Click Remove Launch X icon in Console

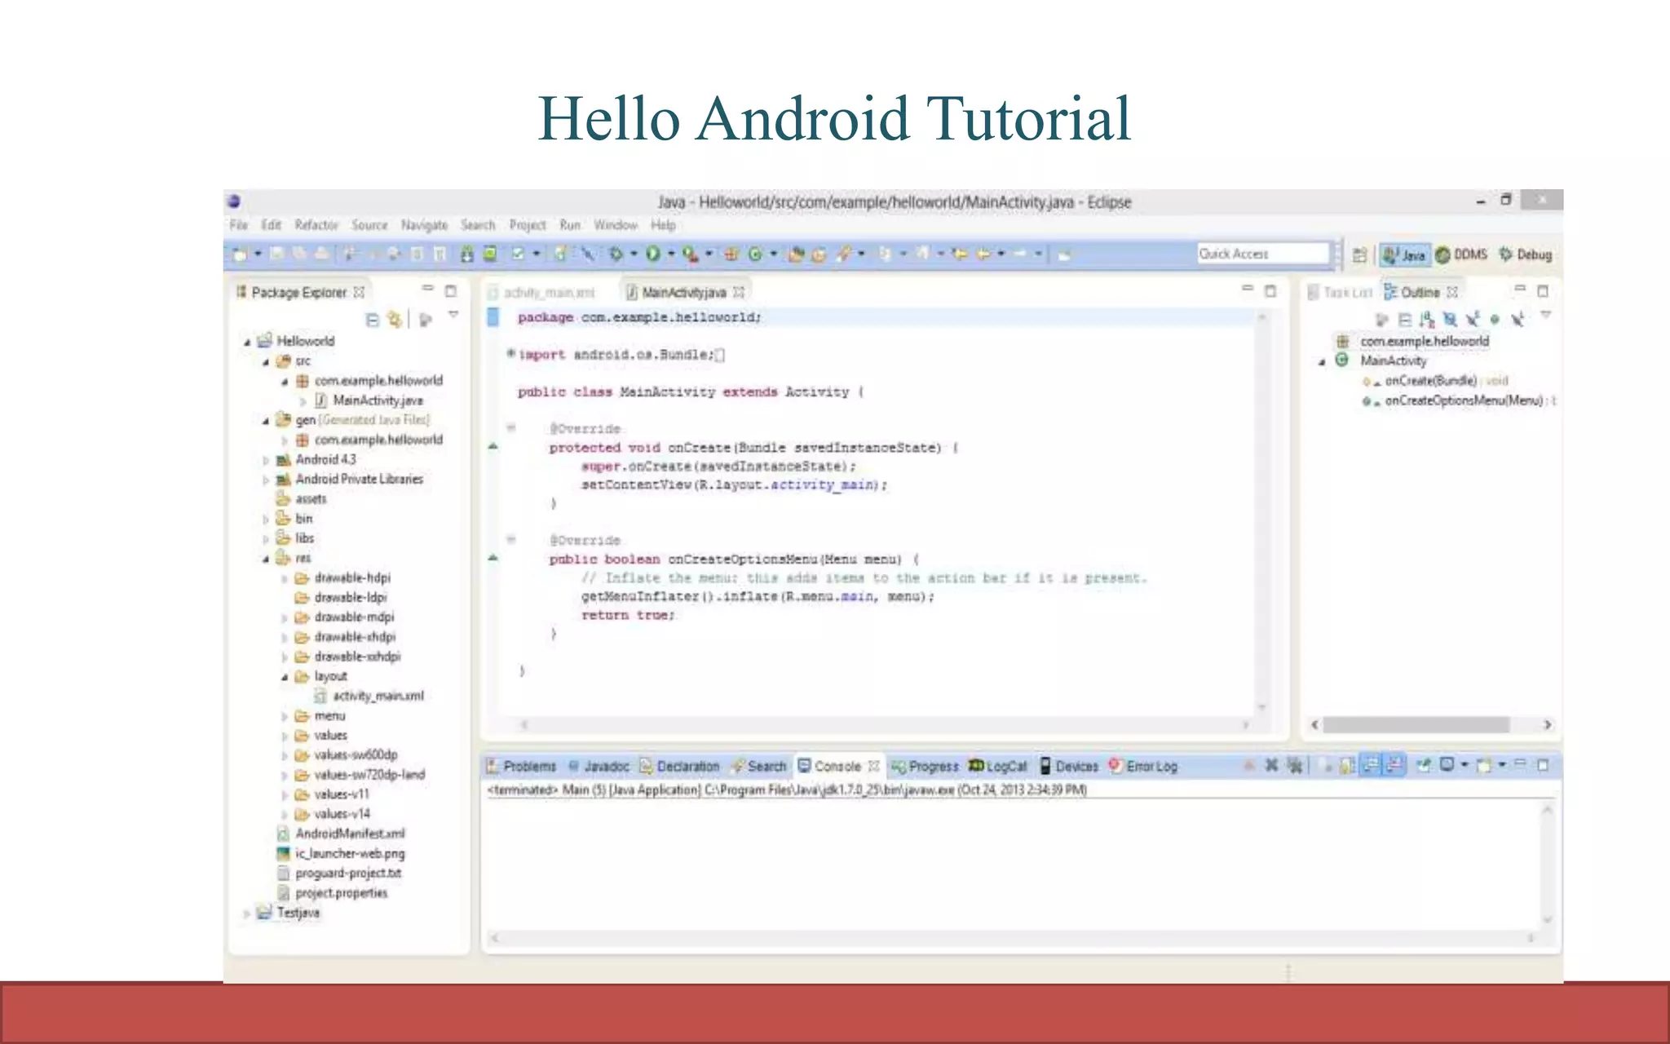pos(1271,765)
